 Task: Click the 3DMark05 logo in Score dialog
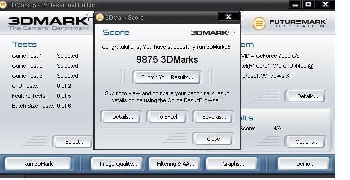(x=212, y=32)
